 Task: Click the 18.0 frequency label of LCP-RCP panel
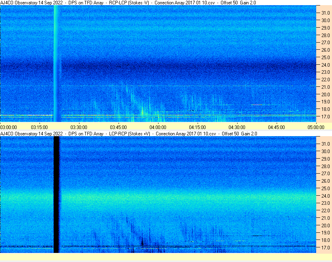point(326,240)
